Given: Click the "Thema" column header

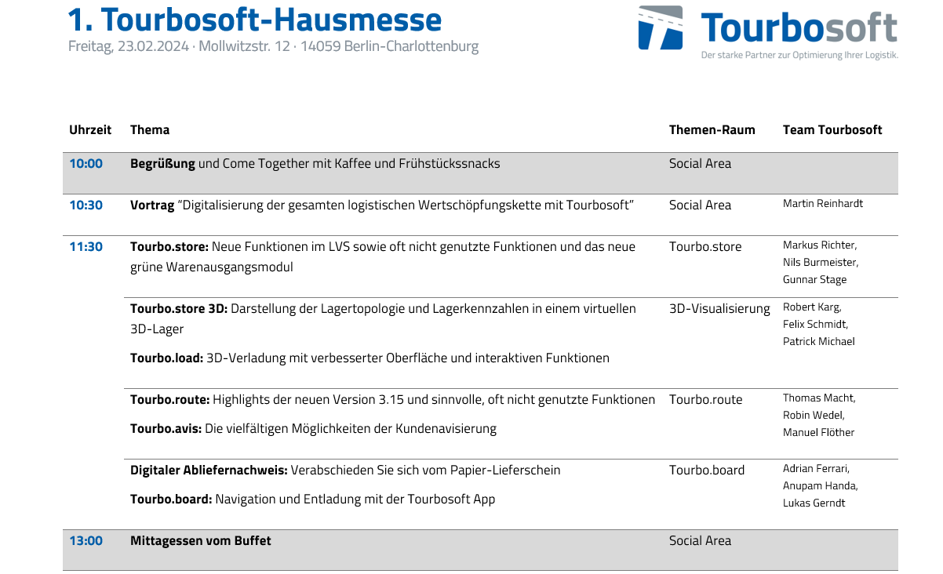Looking at the screenshot, I should click(150, 130).
